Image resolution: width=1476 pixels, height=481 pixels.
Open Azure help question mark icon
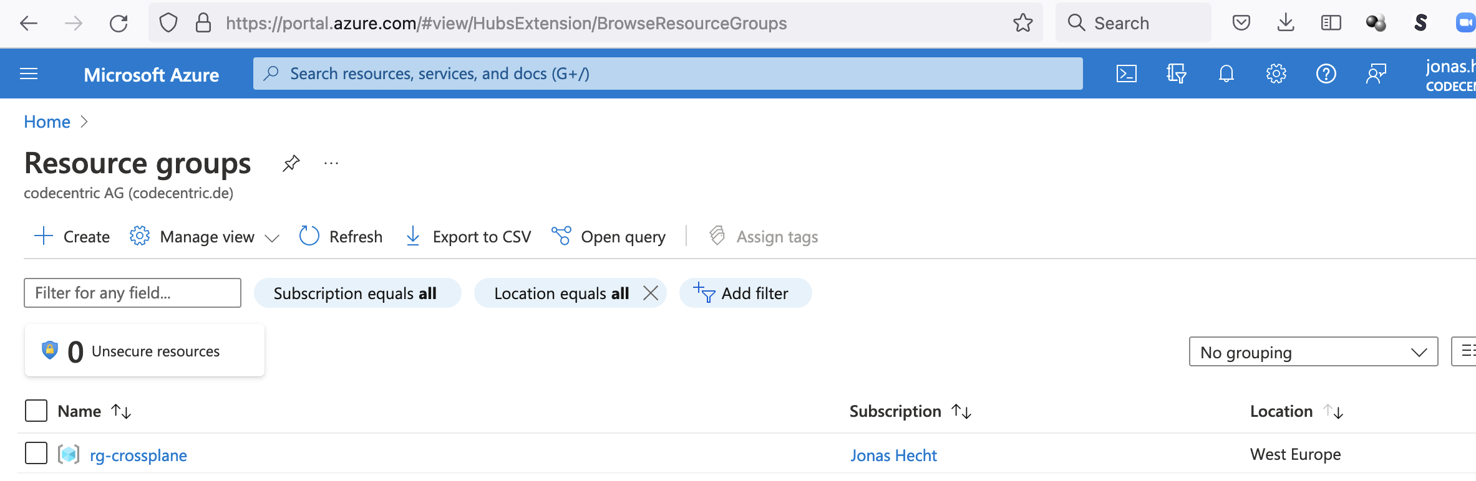(x=1326, y=74)
